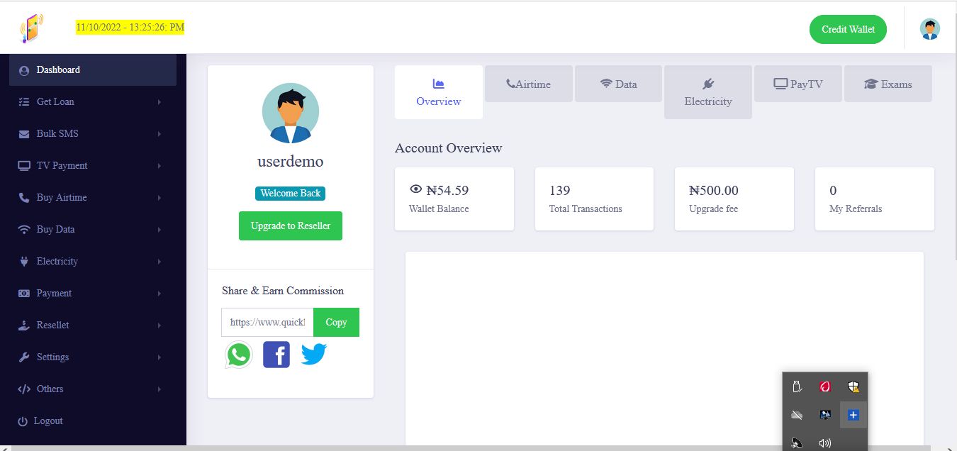Log out using the Logout link
957x451 pixels.
48,421
